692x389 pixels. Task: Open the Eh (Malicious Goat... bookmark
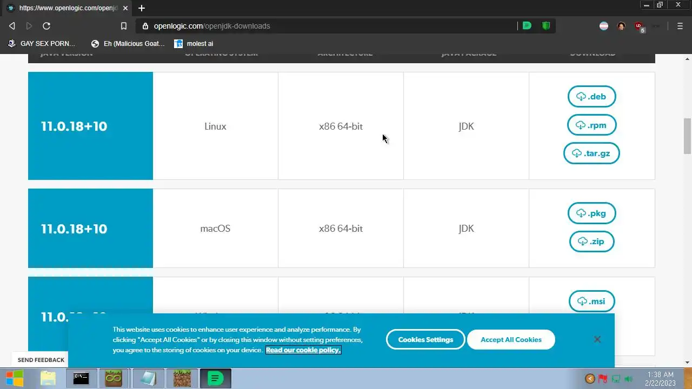(128, 44)
